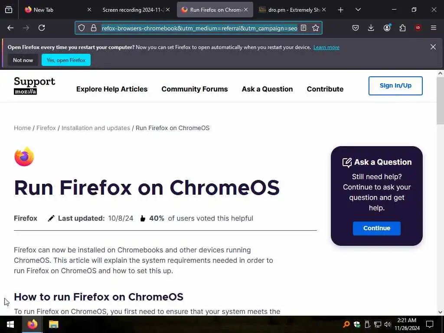Bookmark this page with the star

[x=316, y=28]
